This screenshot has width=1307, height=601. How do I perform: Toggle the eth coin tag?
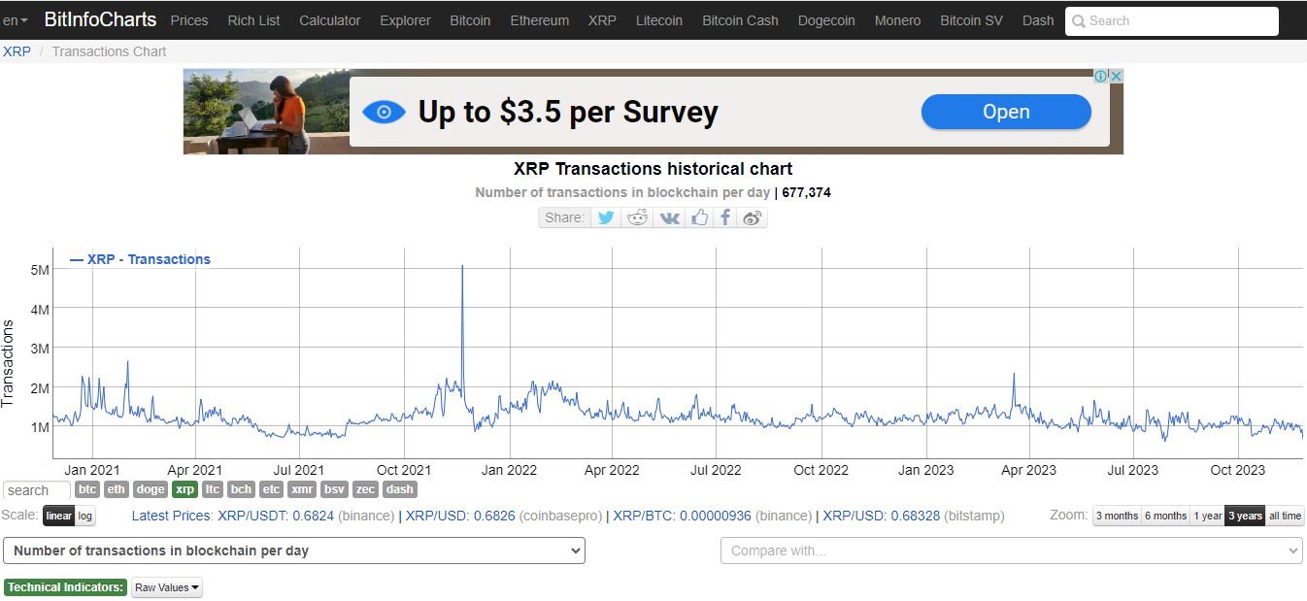(117, 489)
